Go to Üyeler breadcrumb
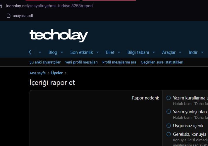 (x=57, y=73)
